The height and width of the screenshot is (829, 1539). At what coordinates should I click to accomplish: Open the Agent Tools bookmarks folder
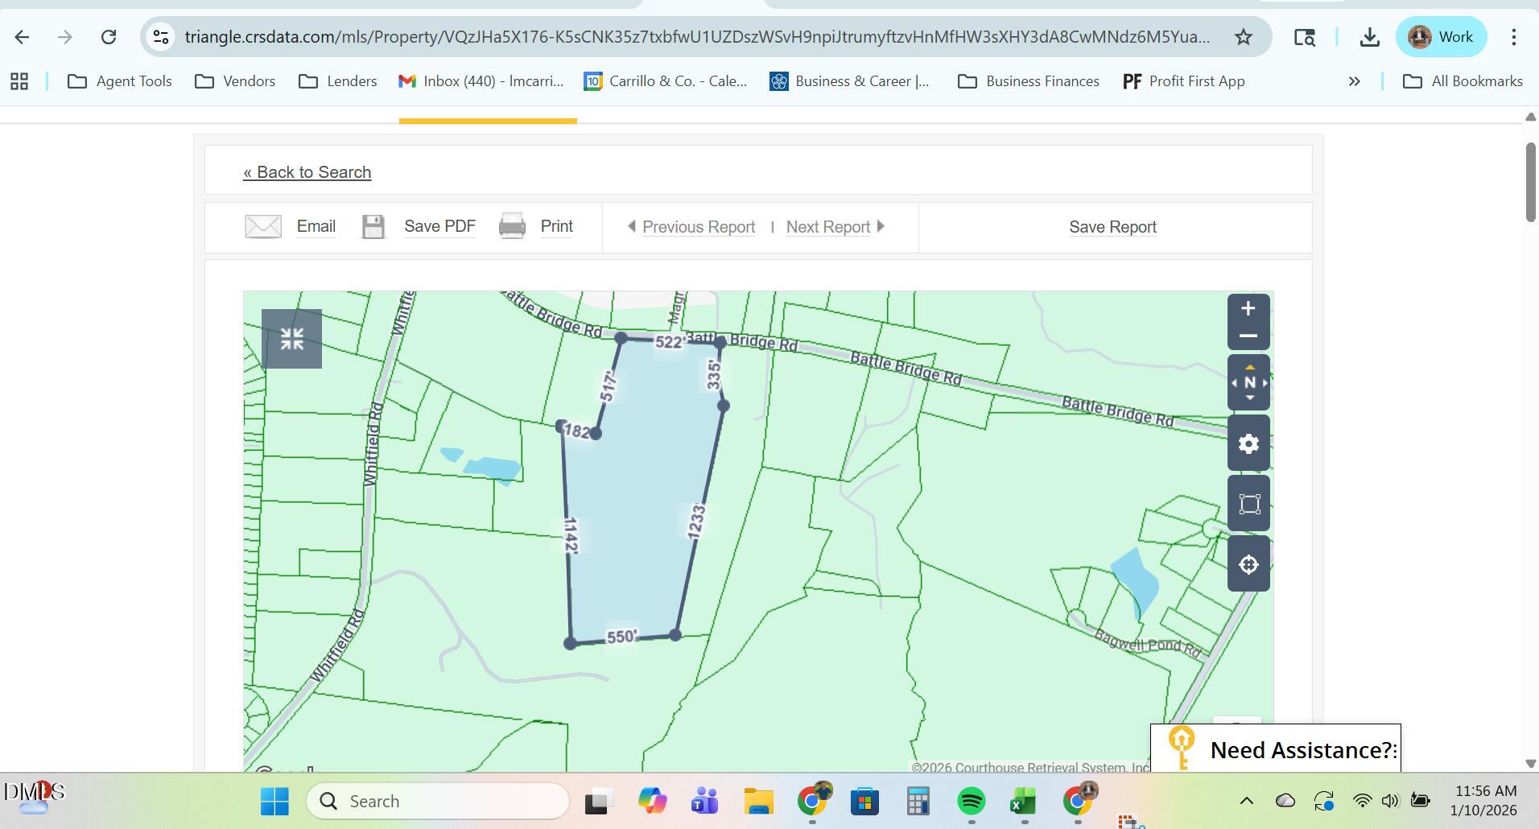[x=119, y=80]
